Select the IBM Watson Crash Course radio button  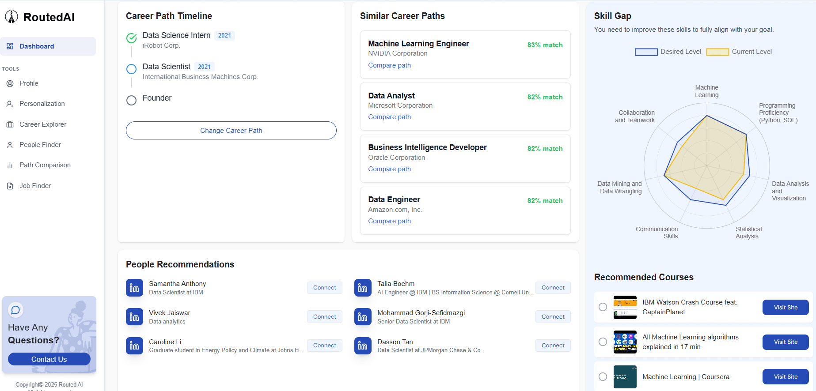tap(603, 307)
